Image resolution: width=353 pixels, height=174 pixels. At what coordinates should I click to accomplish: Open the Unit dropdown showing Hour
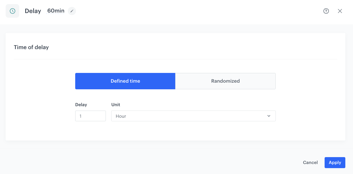(x=193, y=116)
